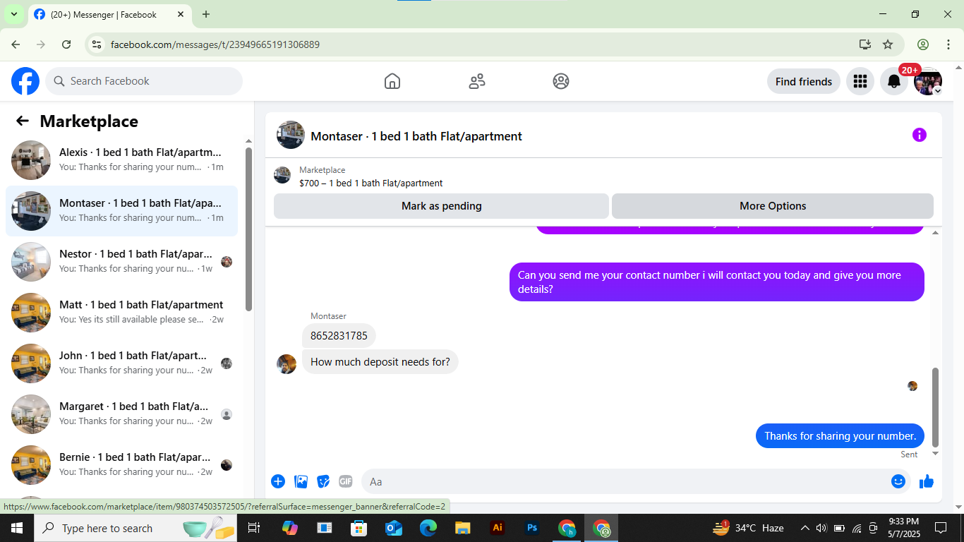The height and width of the screenshot is (542, 964).
Task: Open the emoji picker smiley
Action: coord(898,481)
